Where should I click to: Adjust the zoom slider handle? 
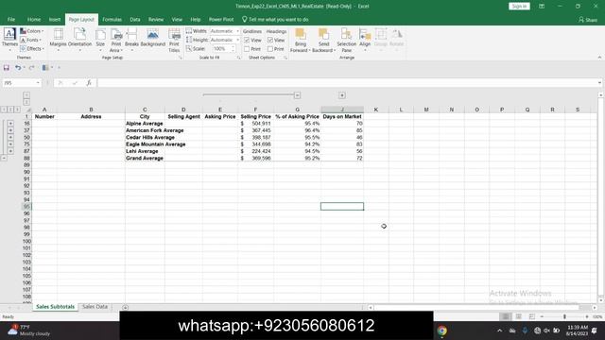coord(564,316)
